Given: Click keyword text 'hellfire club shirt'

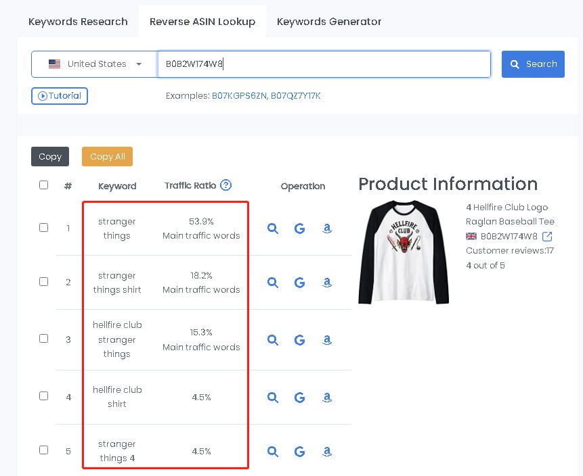Looking at the screenshot, I should coord(117,397).
